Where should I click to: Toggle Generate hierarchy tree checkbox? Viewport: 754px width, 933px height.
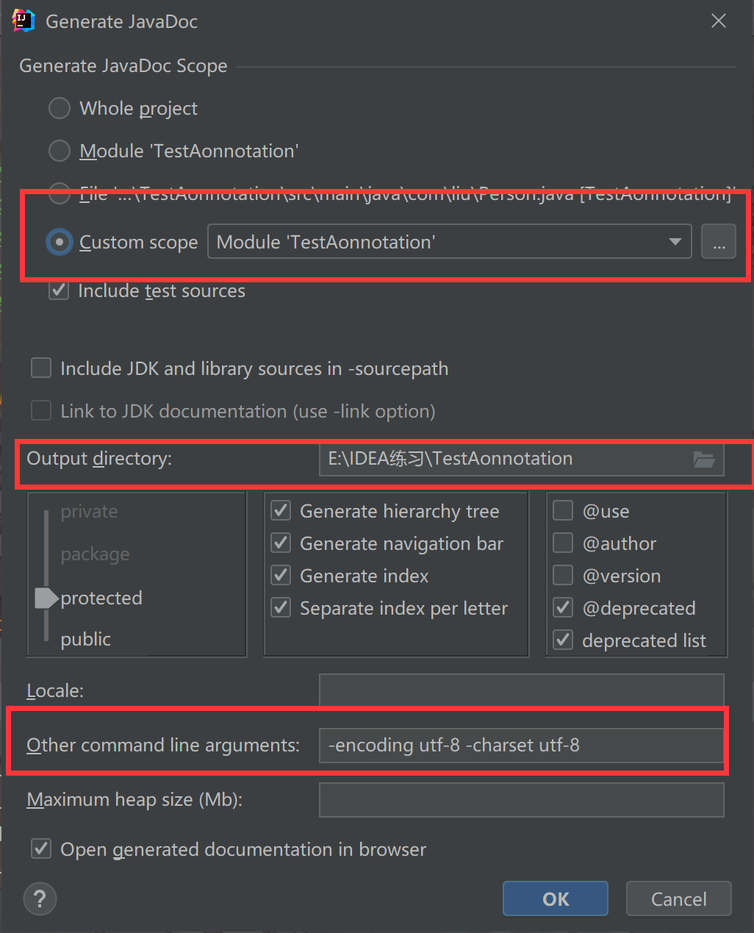[x=281, y=511]
